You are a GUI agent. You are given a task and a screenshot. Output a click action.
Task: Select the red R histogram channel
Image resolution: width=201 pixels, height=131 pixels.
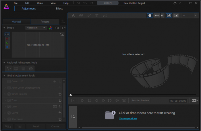tap(7, 39)
